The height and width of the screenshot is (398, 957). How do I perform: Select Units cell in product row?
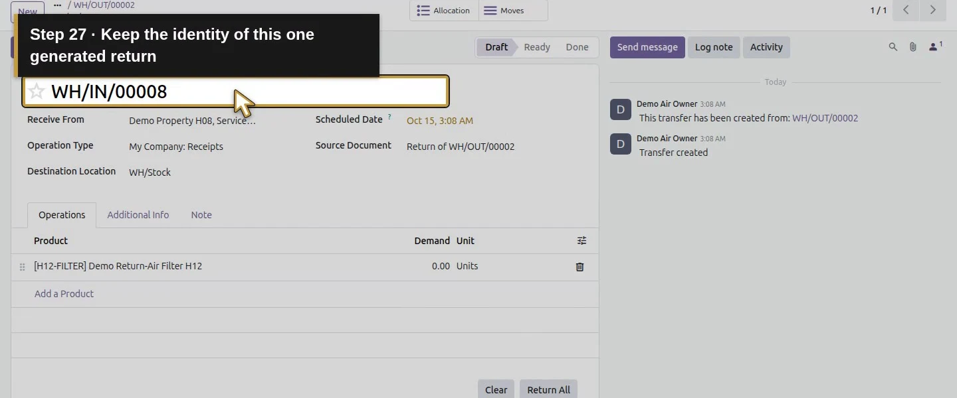click(x=467, y=266)
